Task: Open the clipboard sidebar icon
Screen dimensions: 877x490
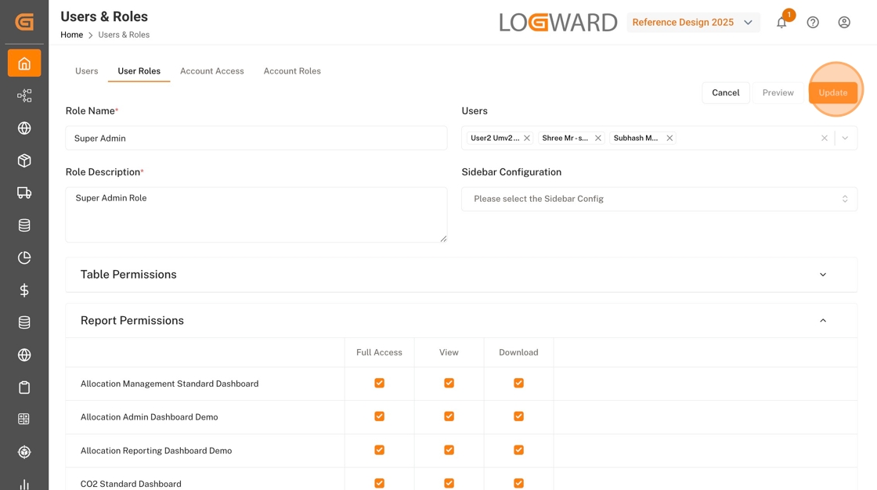Action: [24, 387]
